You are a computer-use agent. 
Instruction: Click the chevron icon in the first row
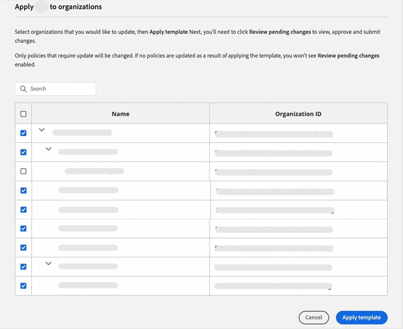click(42, 130)
